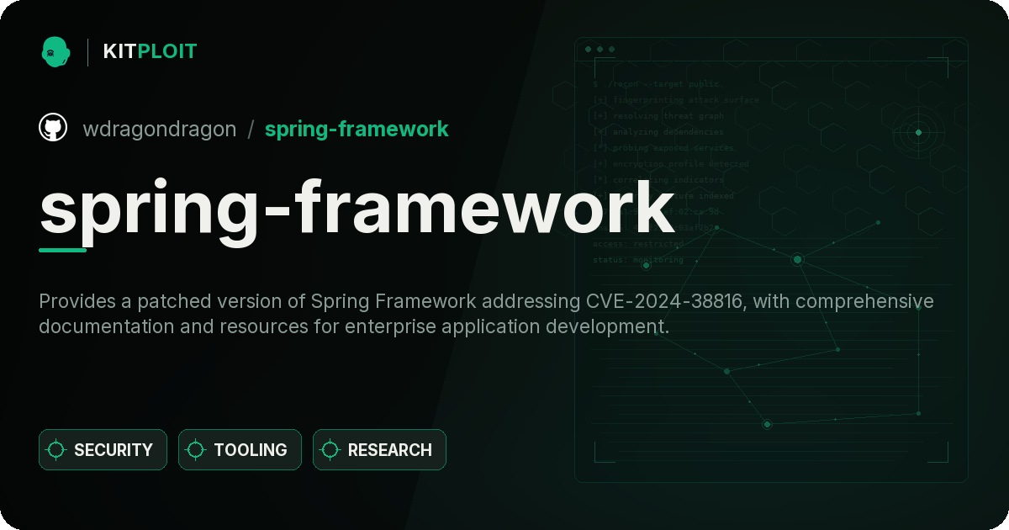This screenshot has height=530, width=1009.
Task: Click the KITPLOIT brand name
Action: point(150,51)
